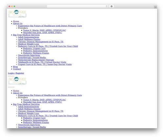Click the browser address bar field
This screenshot has width=164, height=138.
pyautogui.click(x=78, y=6)
